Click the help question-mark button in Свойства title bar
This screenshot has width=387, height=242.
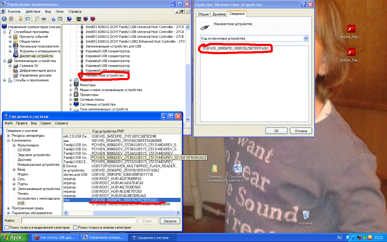coord(303,5)
